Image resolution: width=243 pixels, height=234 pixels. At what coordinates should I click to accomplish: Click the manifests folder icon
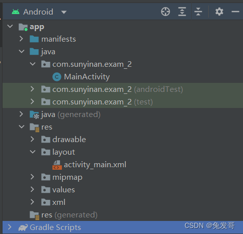(x=34, y=39)
